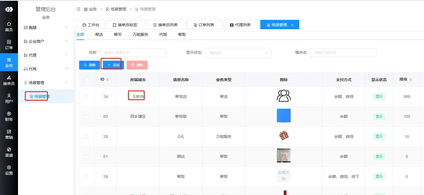This screenshot has height=195, width=424.
Task: Click the blue 添加 button
Action: (113, 65)
